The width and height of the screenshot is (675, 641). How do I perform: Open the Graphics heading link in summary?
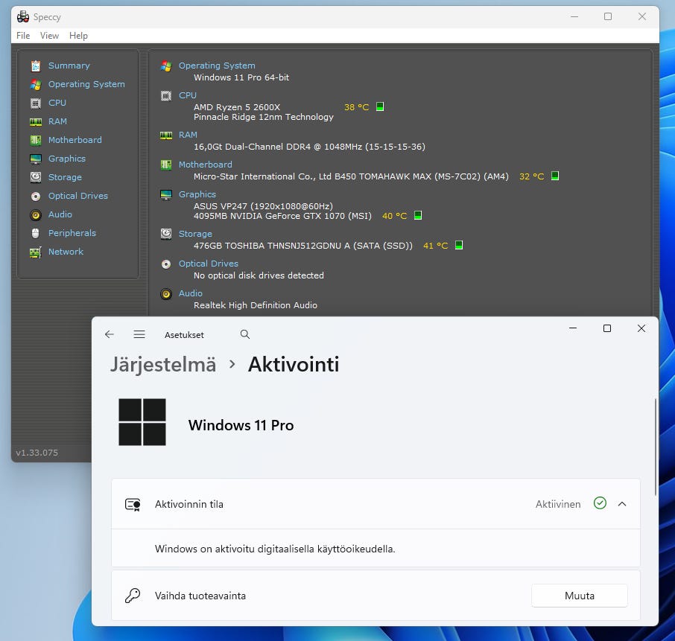(197, 194)
